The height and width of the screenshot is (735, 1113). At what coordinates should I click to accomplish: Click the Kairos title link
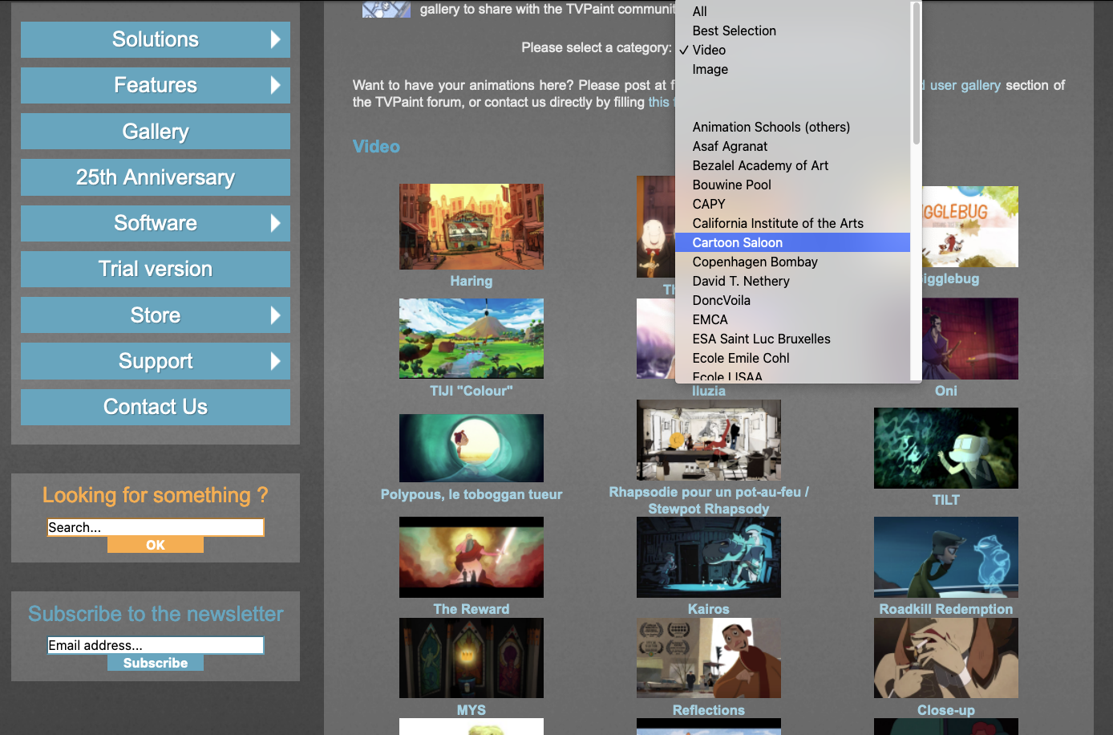[x=709, y=609]
